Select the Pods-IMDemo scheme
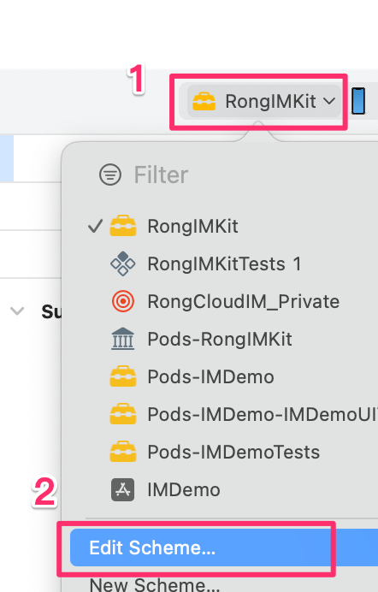Screen dimensions: 378x592 coord(227,376)
